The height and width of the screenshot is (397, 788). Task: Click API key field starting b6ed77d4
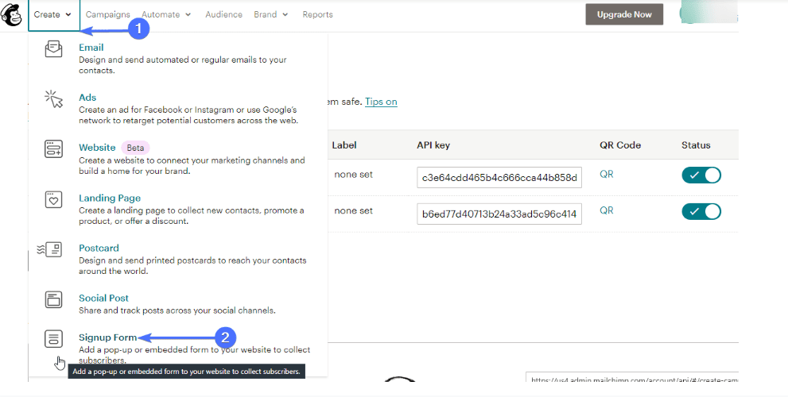tap(499, 214)
